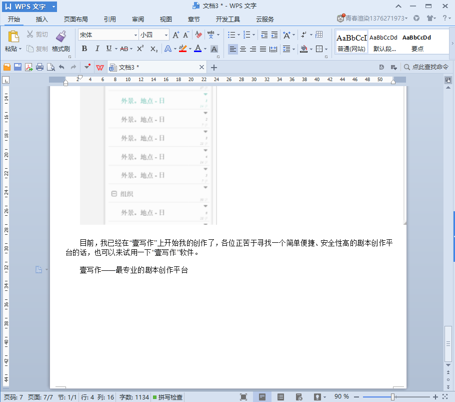Print the document via printer icon
Image resolution: width=455 pixels, height=402 pixels.
point(40,68)
